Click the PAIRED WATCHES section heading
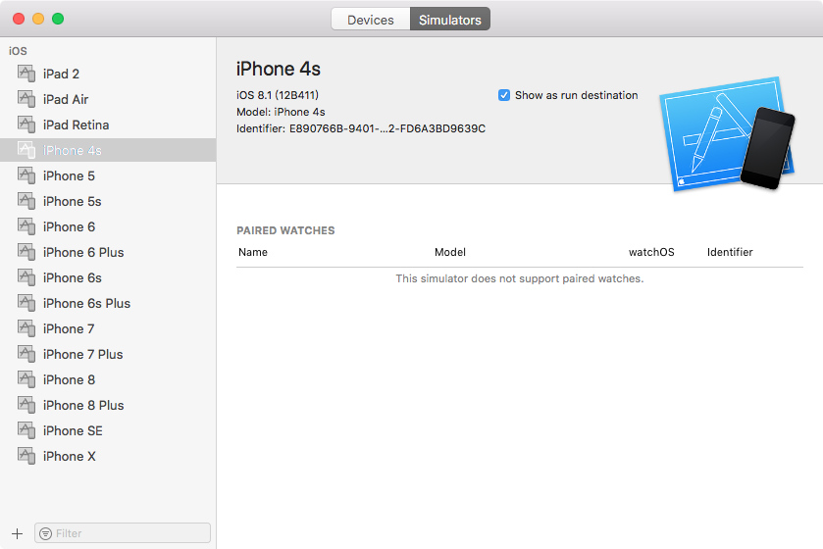Screen dimensions: 823x549 tap(285, 230)
